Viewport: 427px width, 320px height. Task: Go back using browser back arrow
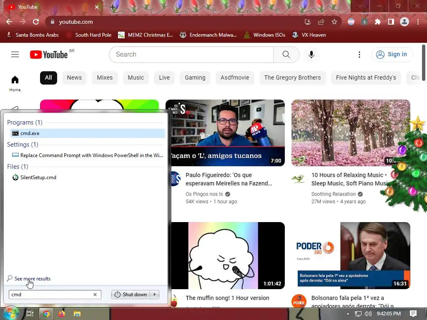[x=9, y=22]
